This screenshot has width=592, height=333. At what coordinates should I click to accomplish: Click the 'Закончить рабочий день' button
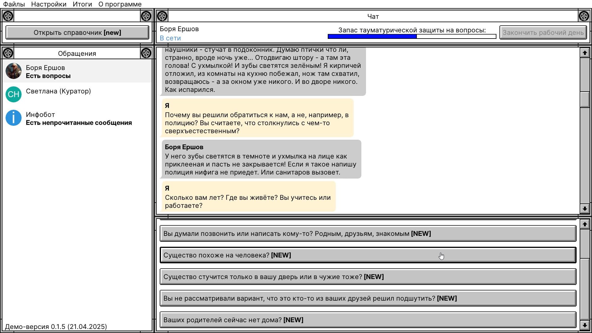tap(544, 32)
